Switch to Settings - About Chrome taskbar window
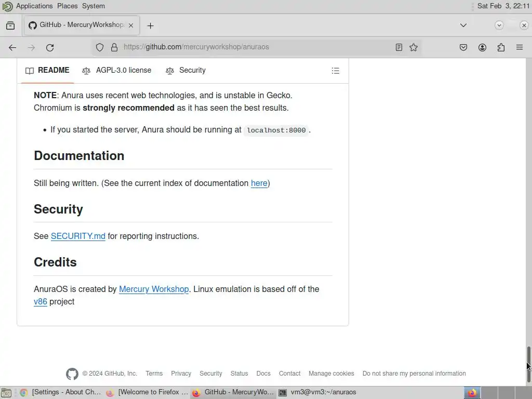This screenshot has width=532, height=399. coord(61,393)
